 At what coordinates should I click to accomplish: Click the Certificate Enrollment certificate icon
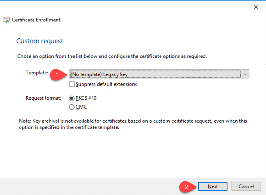(x=6, y=20)
